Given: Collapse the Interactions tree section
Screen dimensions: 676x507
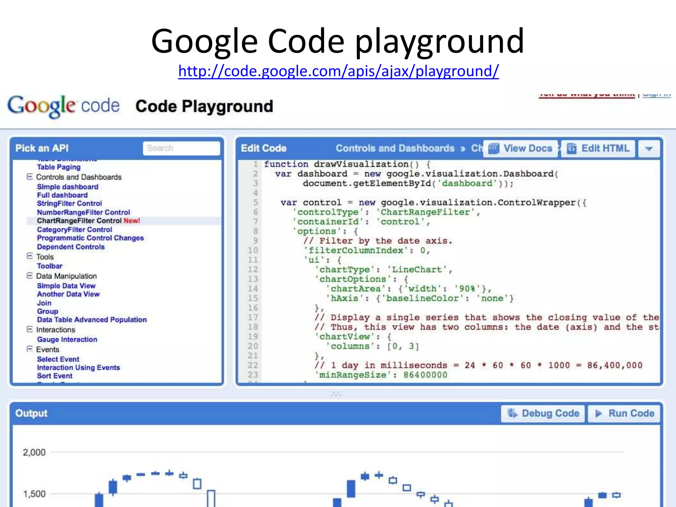Looking at the screenshot, I should 30,329.
